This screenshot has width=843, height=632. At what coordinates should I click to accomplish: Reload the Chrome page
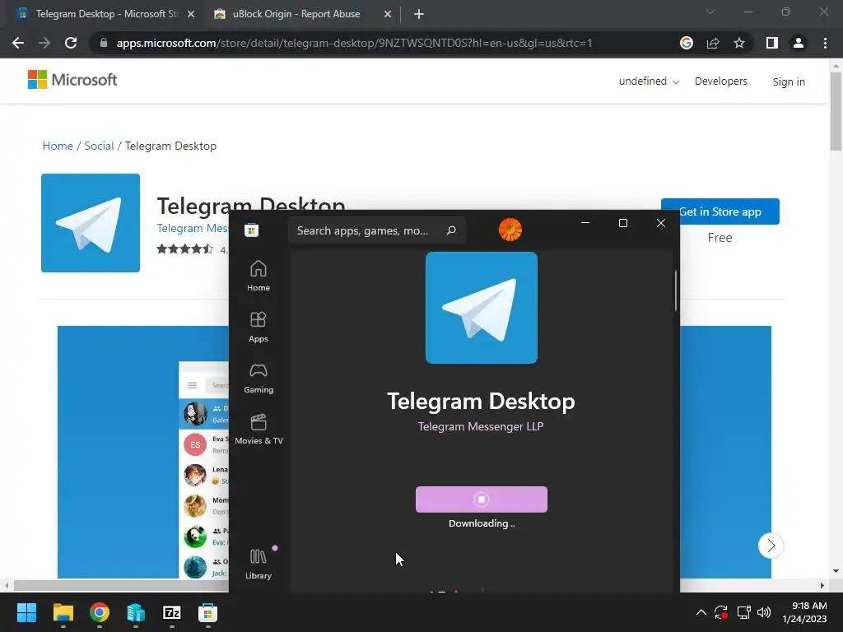pos(71,43)
